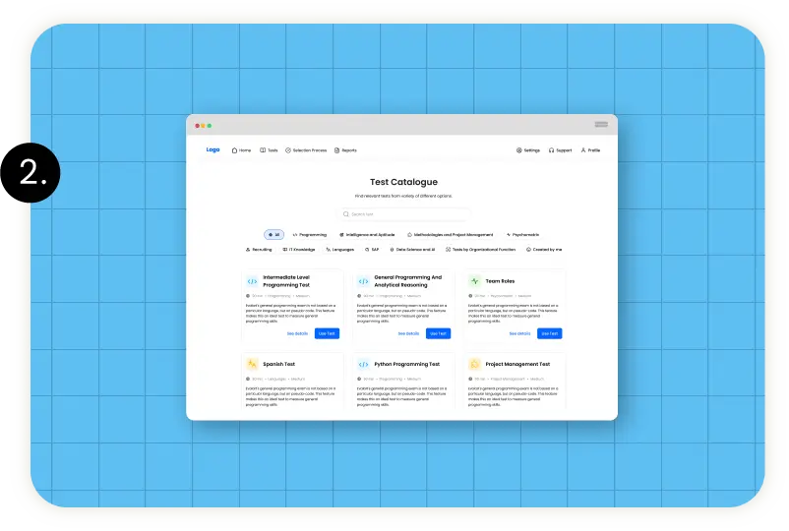The image size is (789, 531).
Task: Click the translate icon on Spanish Test card
Action: tap(253, 364)
